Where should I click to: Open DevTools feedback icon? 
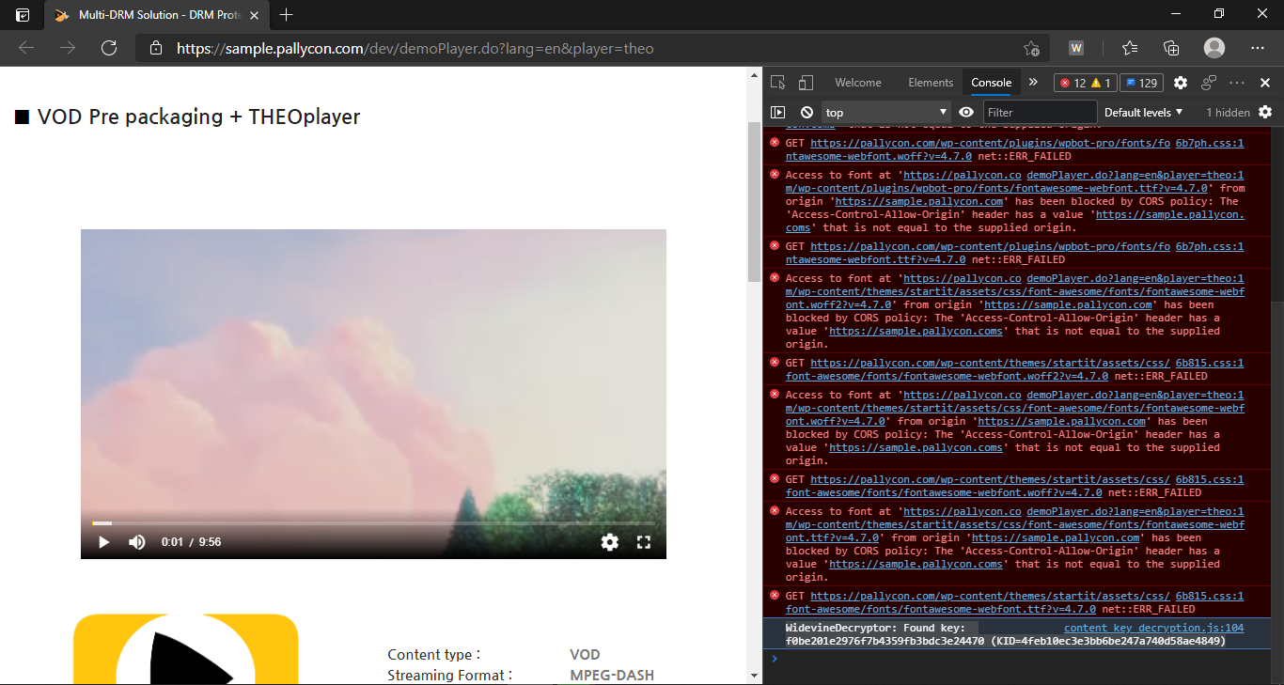tap(1209, 83)
